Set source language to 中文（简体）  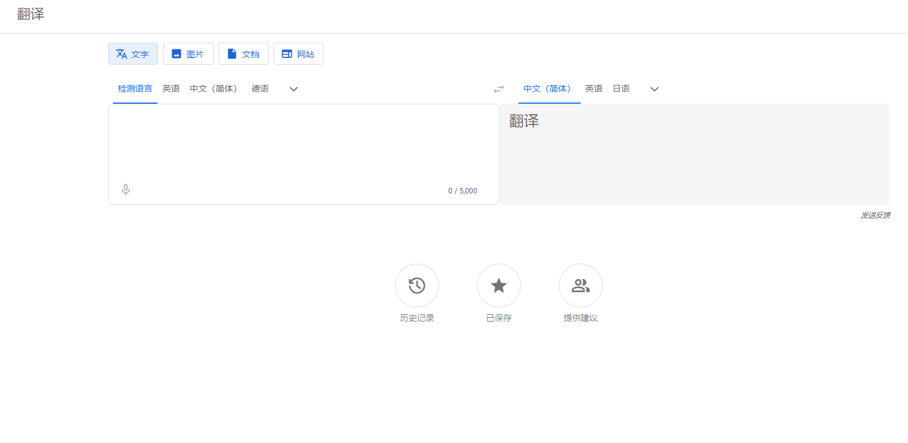(214, 88)
